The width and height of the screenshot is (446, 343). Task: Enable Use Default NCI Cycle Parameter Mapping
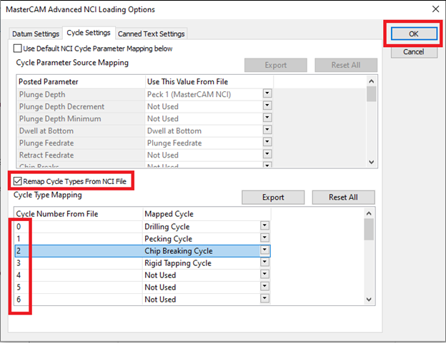(x=18, y=48)
